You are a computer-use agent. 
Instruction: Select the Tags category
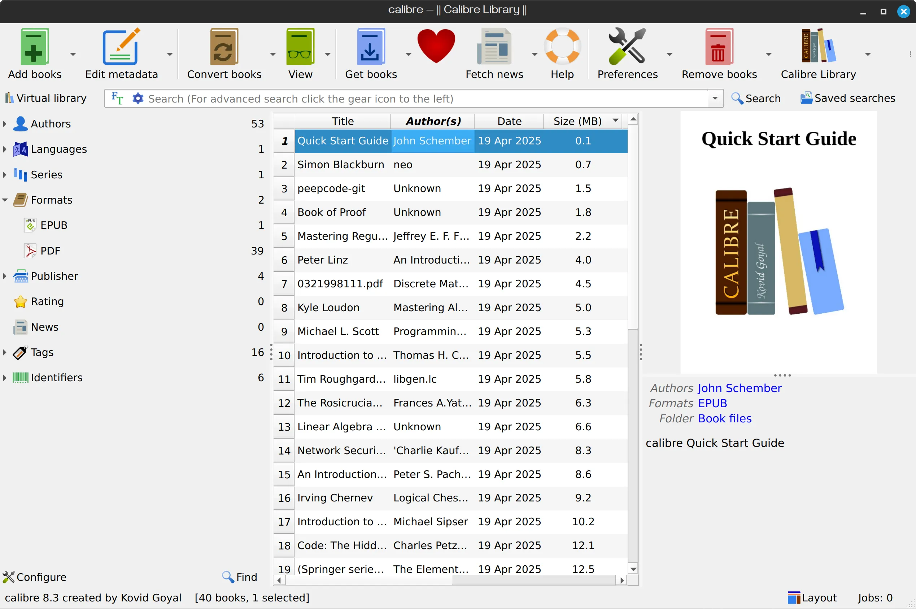coord(42,352)
